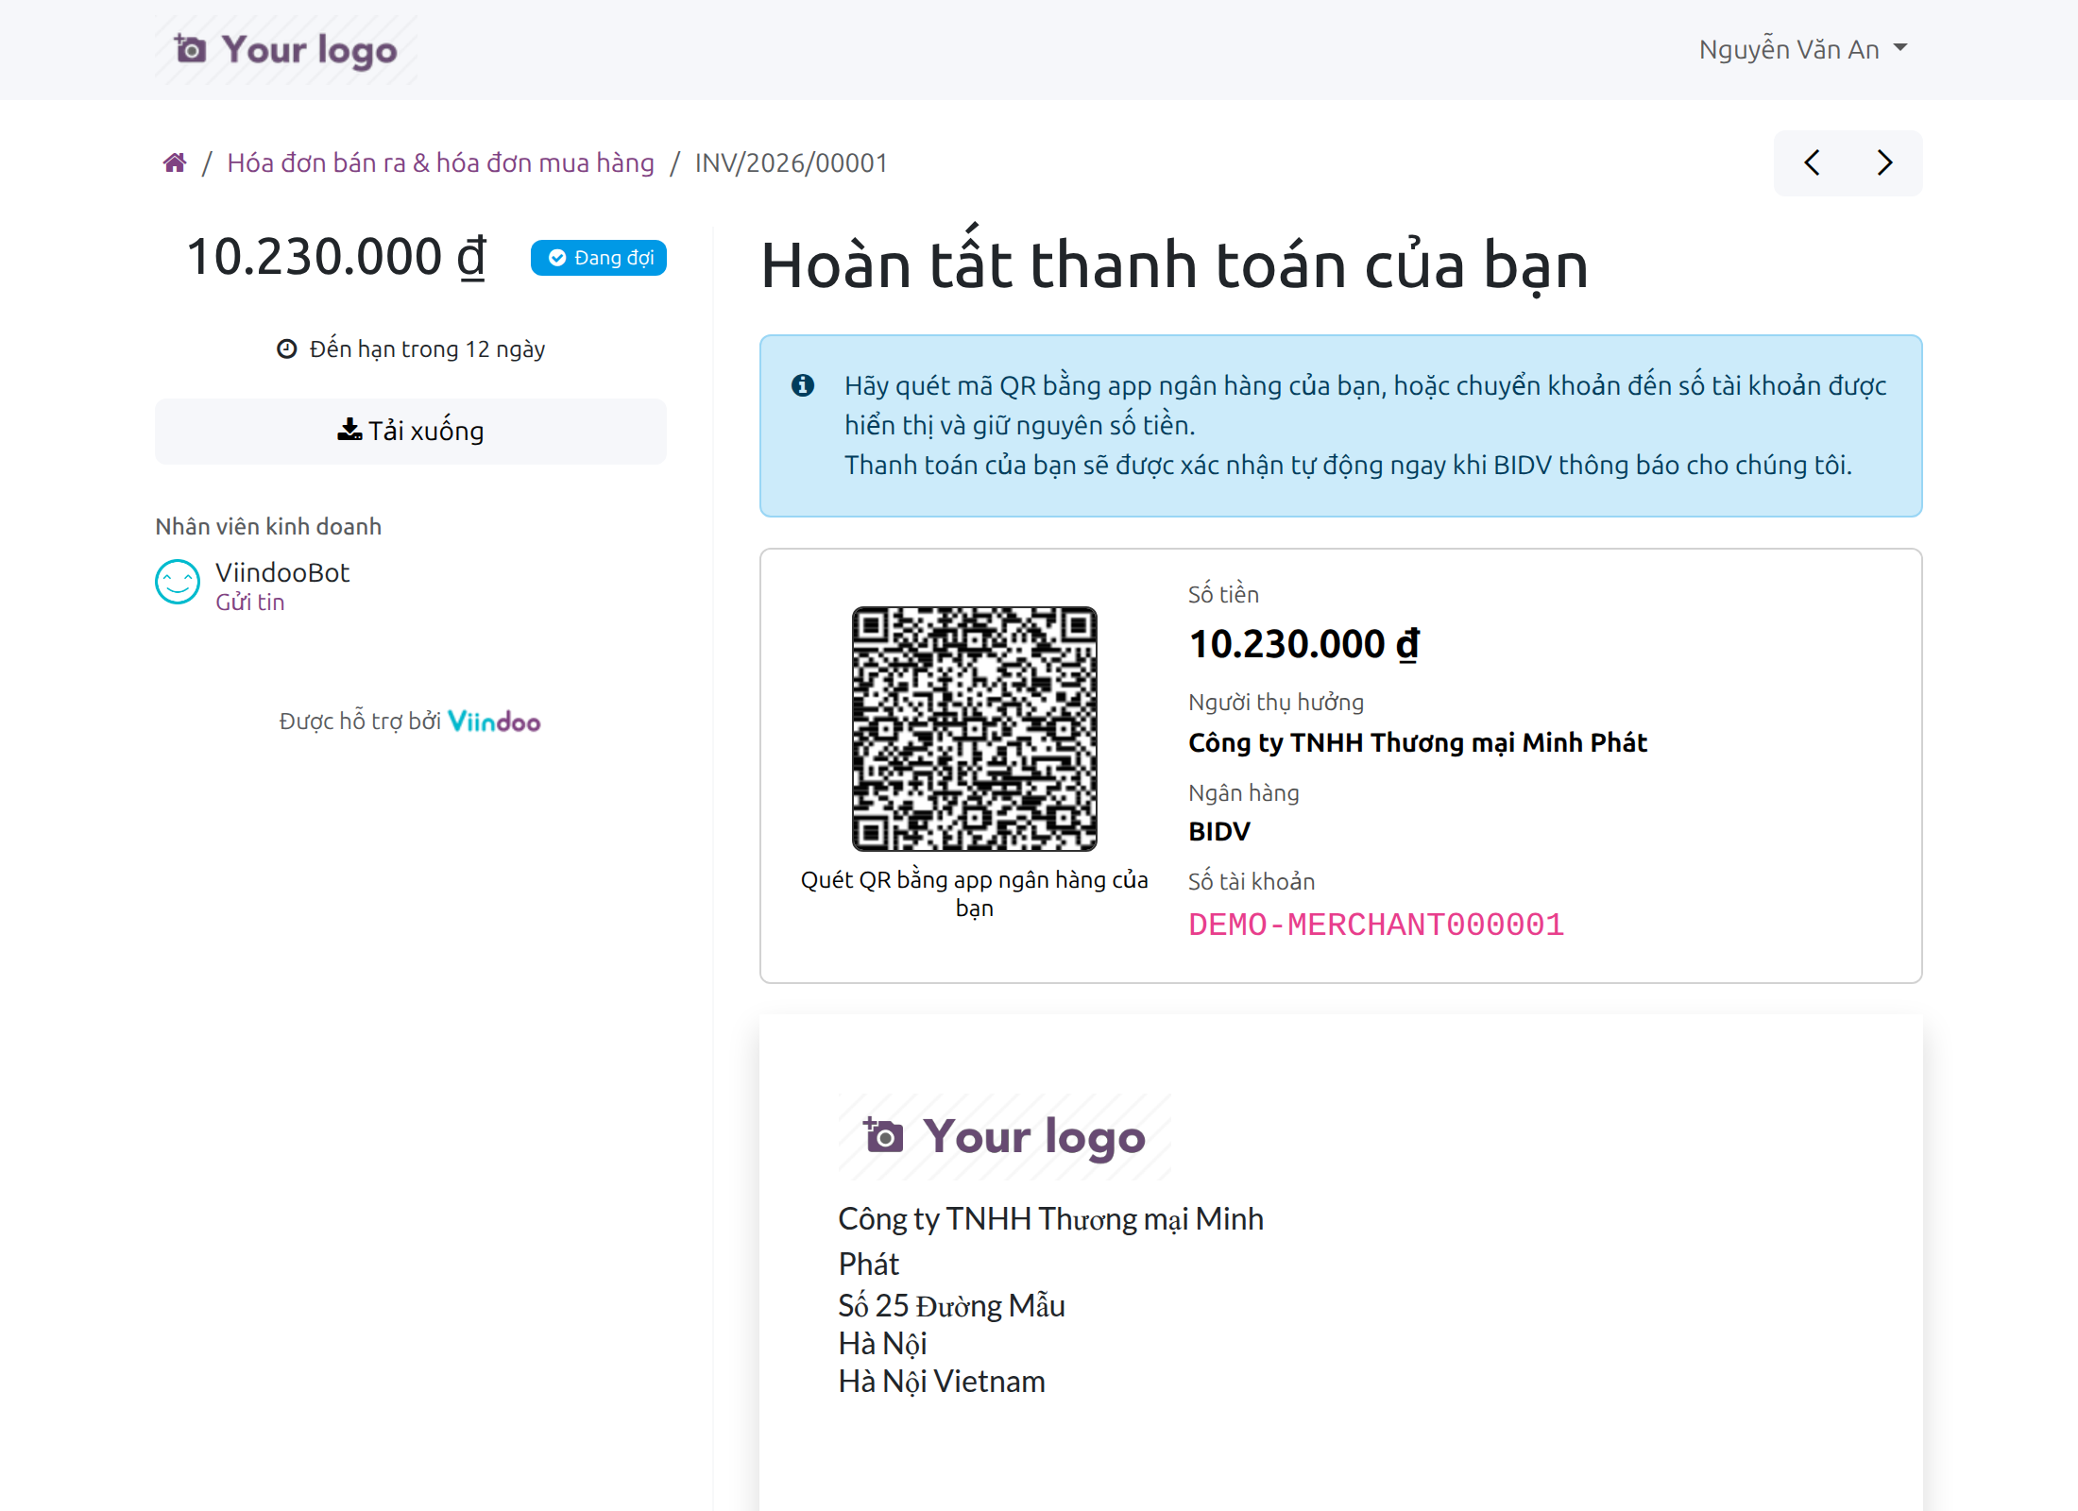Screen dimensions: 2078x1511
Task: Click the clock icon beside due date
Action: coord(287,348)
